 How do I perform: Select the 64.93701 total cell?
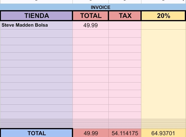click(163, 133)
